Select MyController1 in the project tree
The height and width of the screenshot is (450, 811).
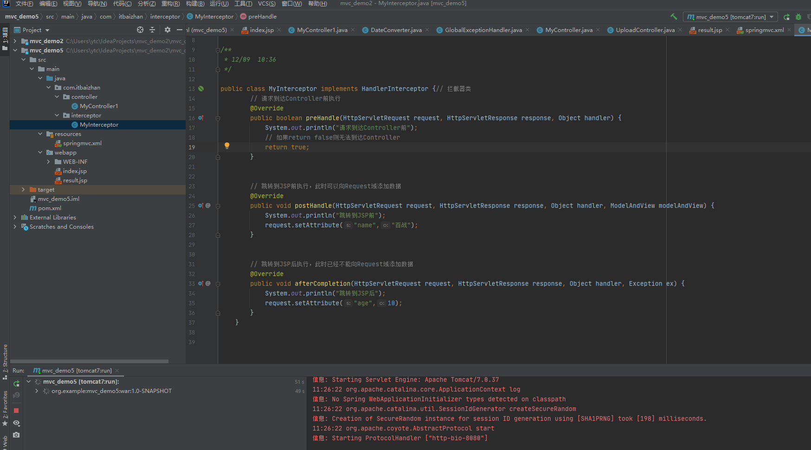(x=99, y=106)
